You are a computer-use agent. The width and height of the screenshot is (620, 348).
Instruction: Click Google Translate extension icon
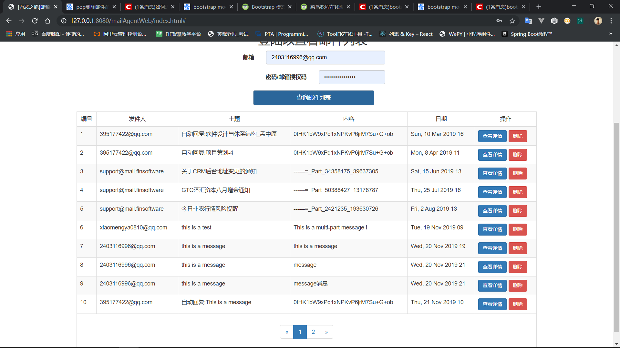[528, 21]
